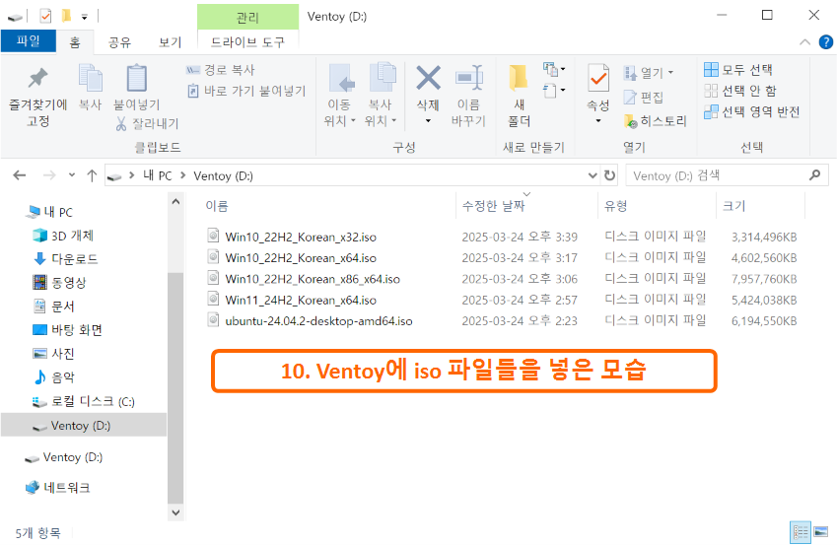Select 네트워크 network in sidebar
The width and height of the screenshot is (837, 545).
coord(58,488)
